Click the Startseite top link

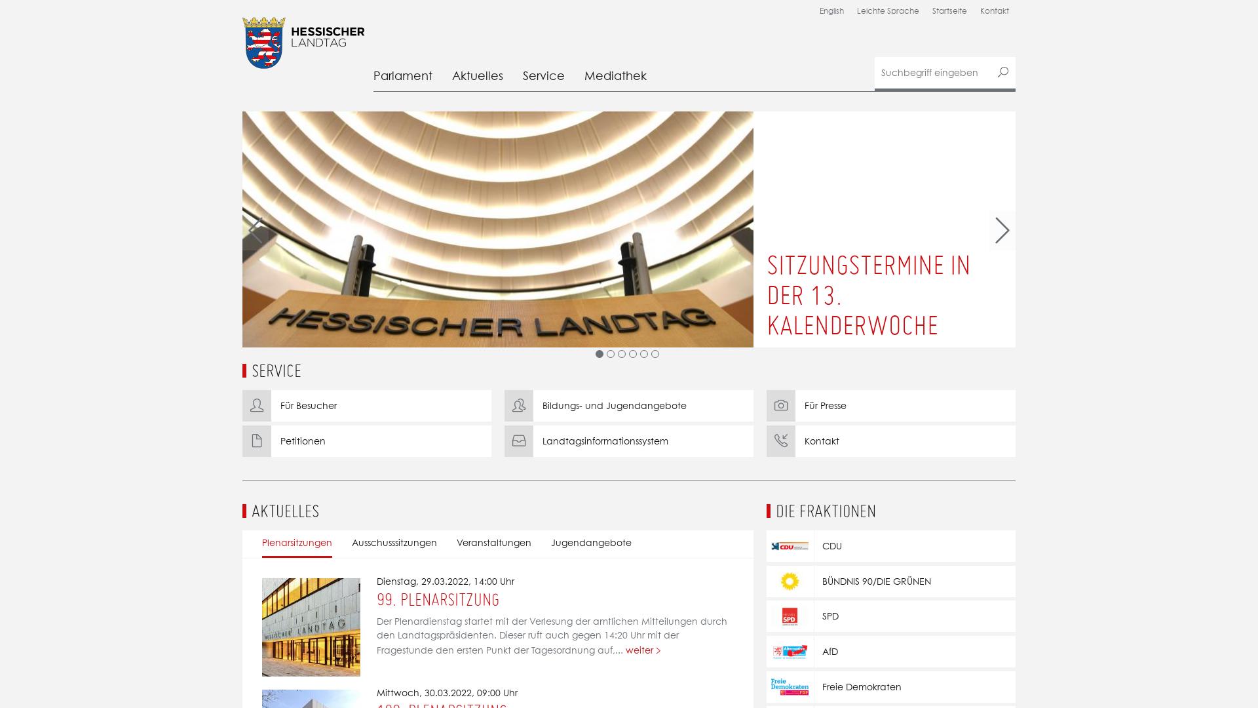[x=949, y=11]
